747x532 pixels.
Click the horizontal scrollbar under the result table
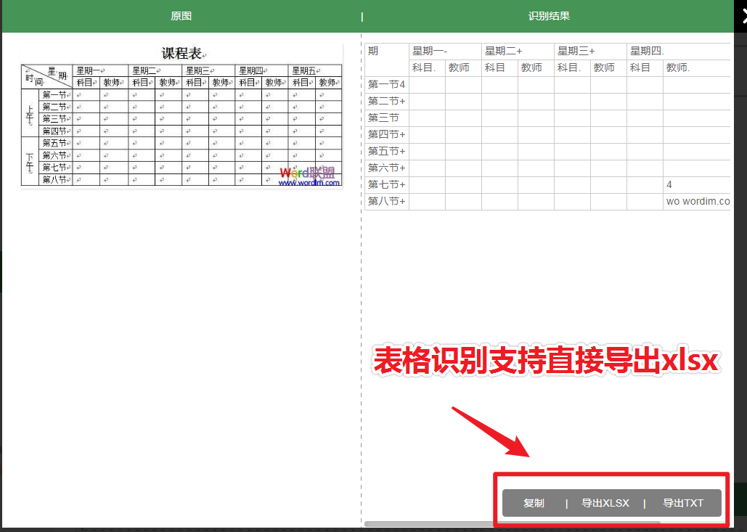click(512, 524)
